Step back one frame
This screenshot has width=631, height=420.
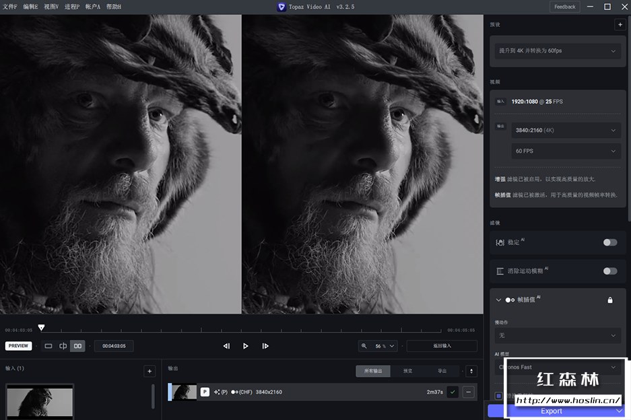pos(226,346)
